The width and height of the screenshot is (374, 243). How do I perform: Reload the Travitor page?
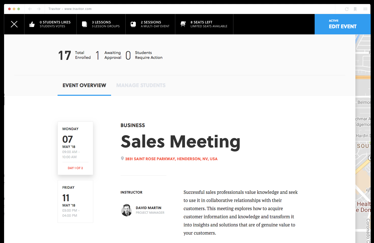(346, 9)
